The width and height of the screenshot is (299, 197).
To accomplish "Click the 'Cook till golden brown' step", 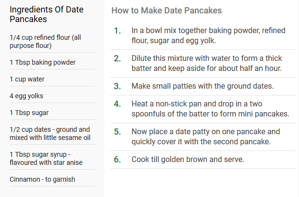I will 188,160.
